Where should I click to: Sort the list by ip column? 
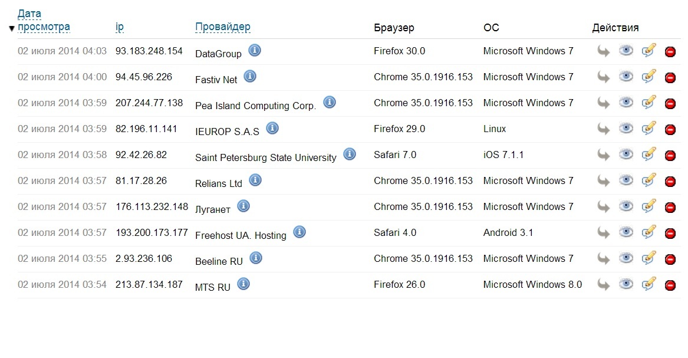pyautogui.click(x=120, y=27)
